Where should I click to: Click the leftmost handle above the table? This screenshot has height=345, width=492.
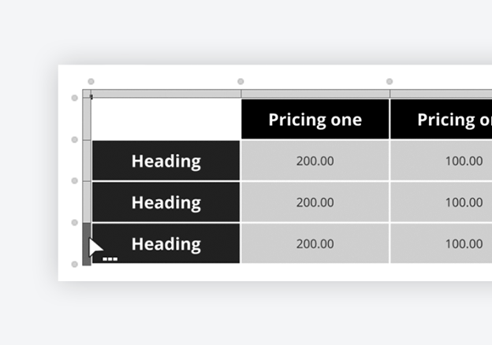[91, 81]
